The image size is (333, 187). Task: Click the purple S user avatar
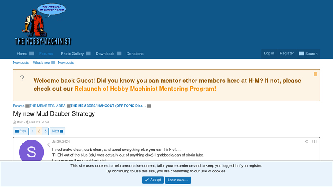(x=32, y=152)
